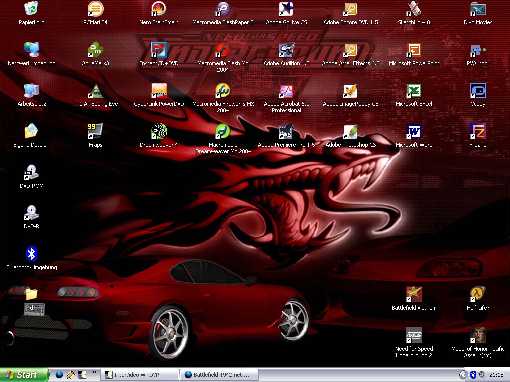510x382 pixels.
Task: Select Macromedia Fireworks MX 2004 icon
Action: tap(223, 91)
